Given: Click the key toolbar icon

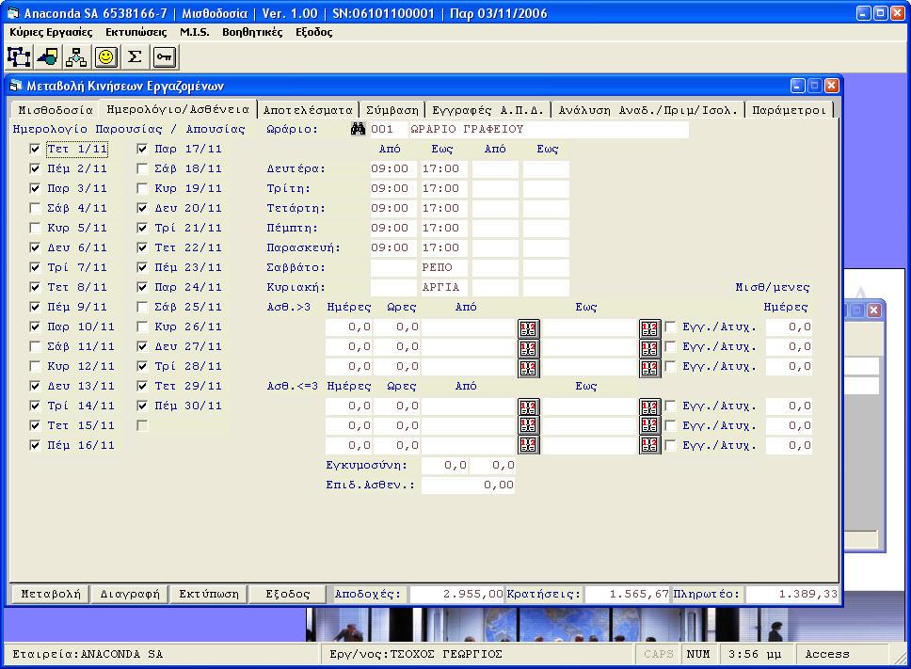Looking at the screenshot, I should click(x=165, y=56).
